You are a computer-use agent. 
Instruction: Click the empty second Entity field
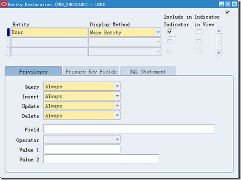coord(49,42)
